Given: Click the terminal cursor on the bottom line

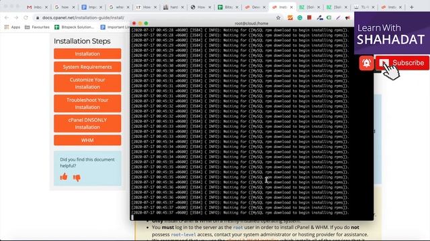Looking at the screenshot, I should pos(132,218).
